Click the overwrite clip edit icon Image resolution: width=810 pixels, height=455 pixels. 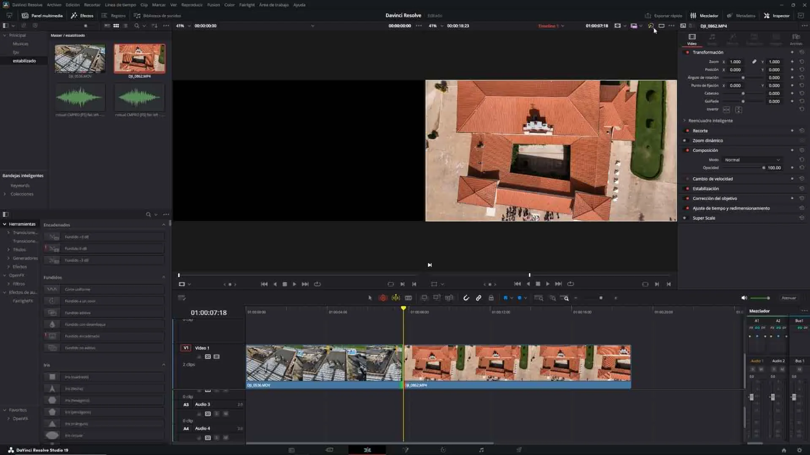click(437, 298)
